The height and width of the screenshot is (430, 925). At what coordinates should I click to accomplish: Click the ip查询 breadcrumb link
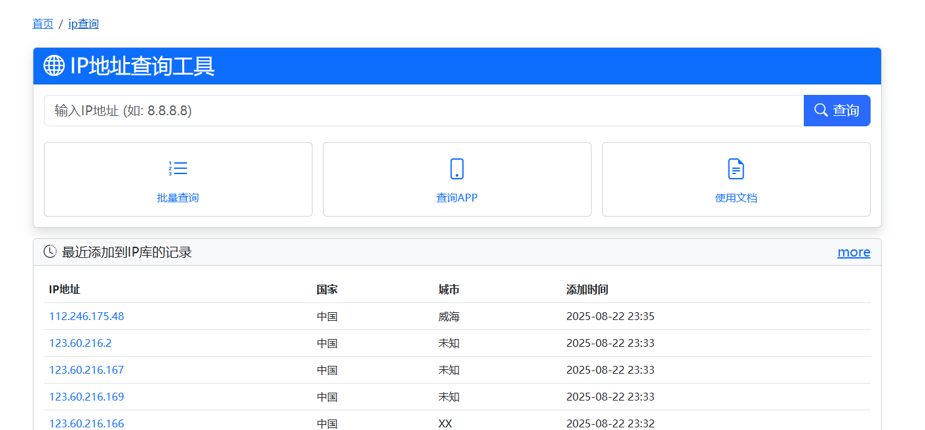[83, 24]
